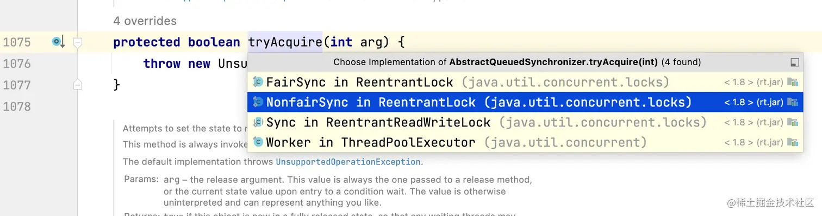The width and height of the screenshot is (822, 216).
Task: Click the 'Params:' label in the documentation
Action: (141, 179)
